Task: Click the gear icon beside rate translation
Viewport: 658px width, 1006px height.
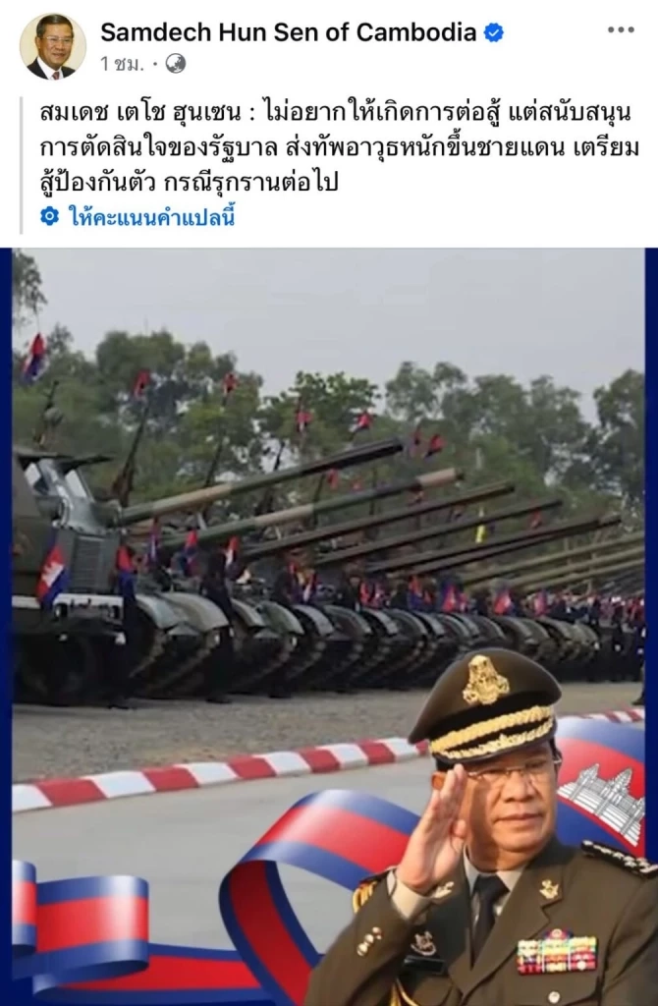Action: point(49,217)
